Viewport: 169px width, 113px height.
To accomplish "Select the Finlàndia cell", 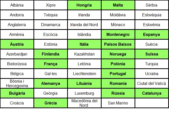I will (51, 54).
